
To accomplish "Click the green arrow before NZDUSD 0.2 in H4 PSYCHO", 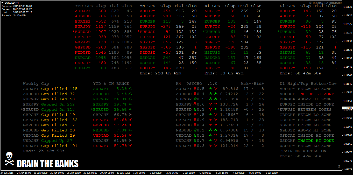I will pyautogui.click(x=195, y=130).
